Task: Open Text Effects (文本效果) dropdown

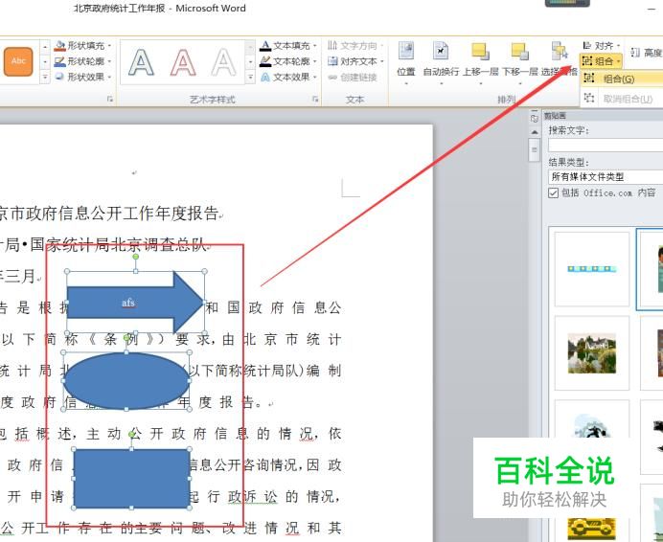Action: 288,77
